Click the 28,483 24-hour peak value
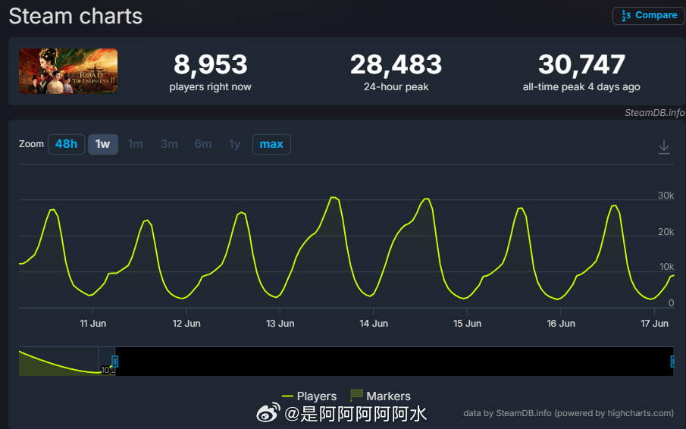 396,64
